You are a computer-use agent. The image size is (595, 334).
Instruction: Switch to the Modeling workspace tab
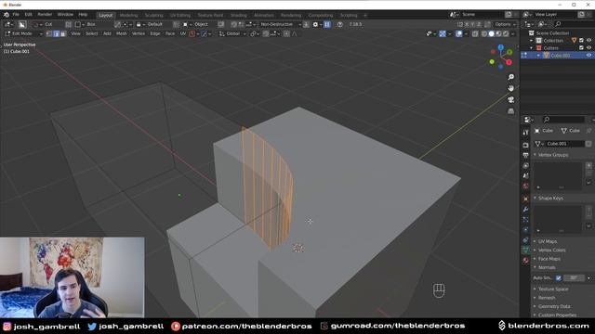(128, 15)
